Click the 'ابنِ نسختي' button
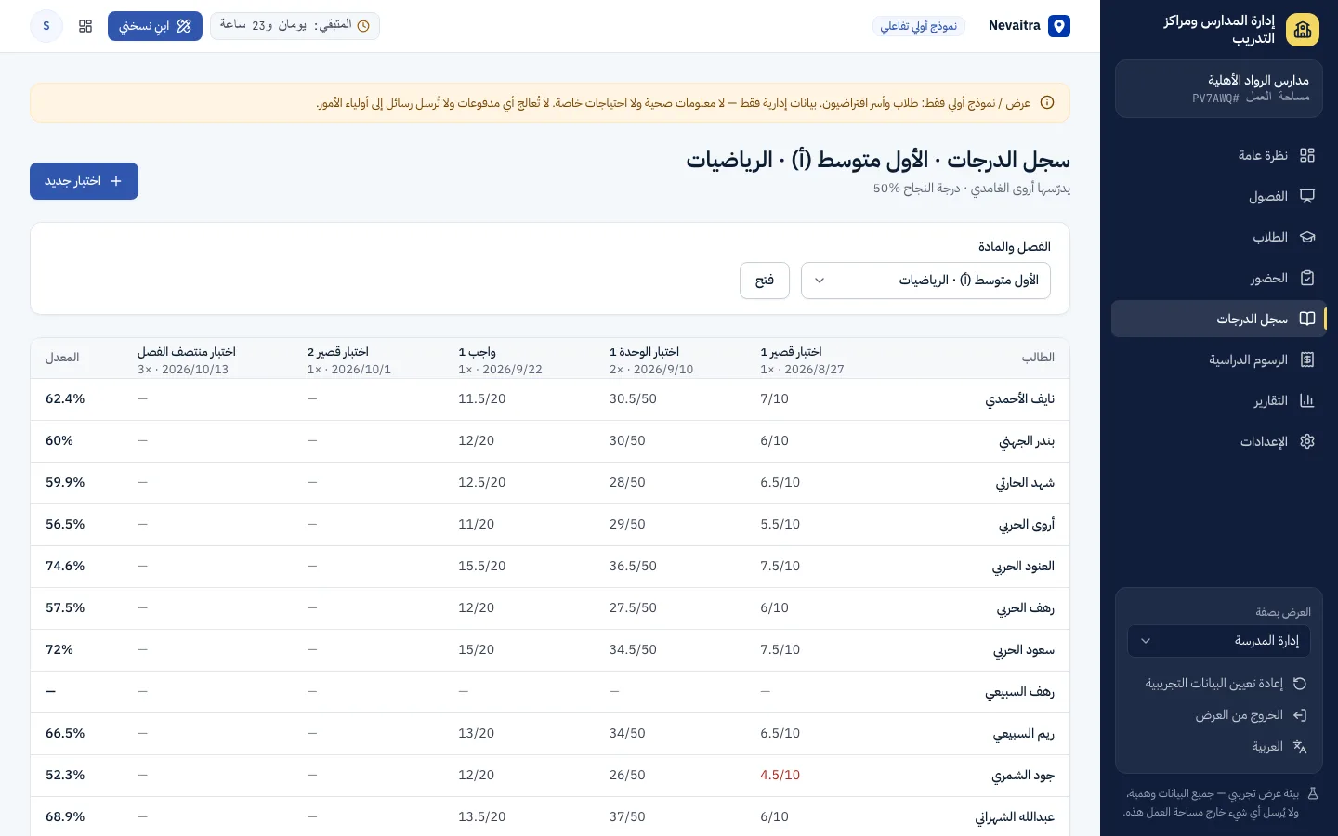The width and height of the screenshot is (1338, 836). pyautogui.click(x=155, y=26)
